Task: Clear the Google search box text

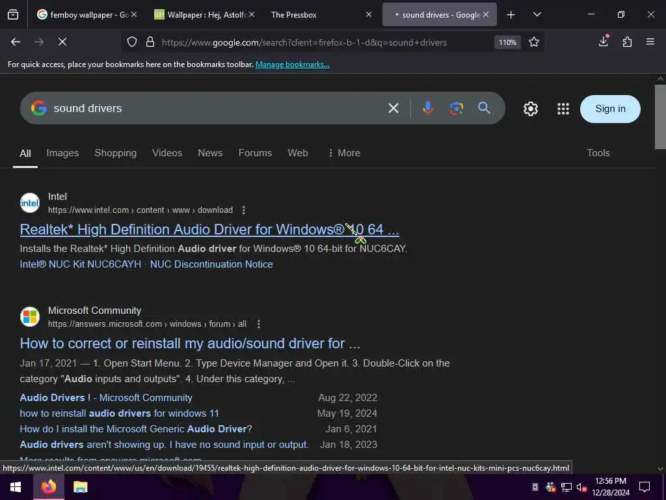Action: coord(393,109)
